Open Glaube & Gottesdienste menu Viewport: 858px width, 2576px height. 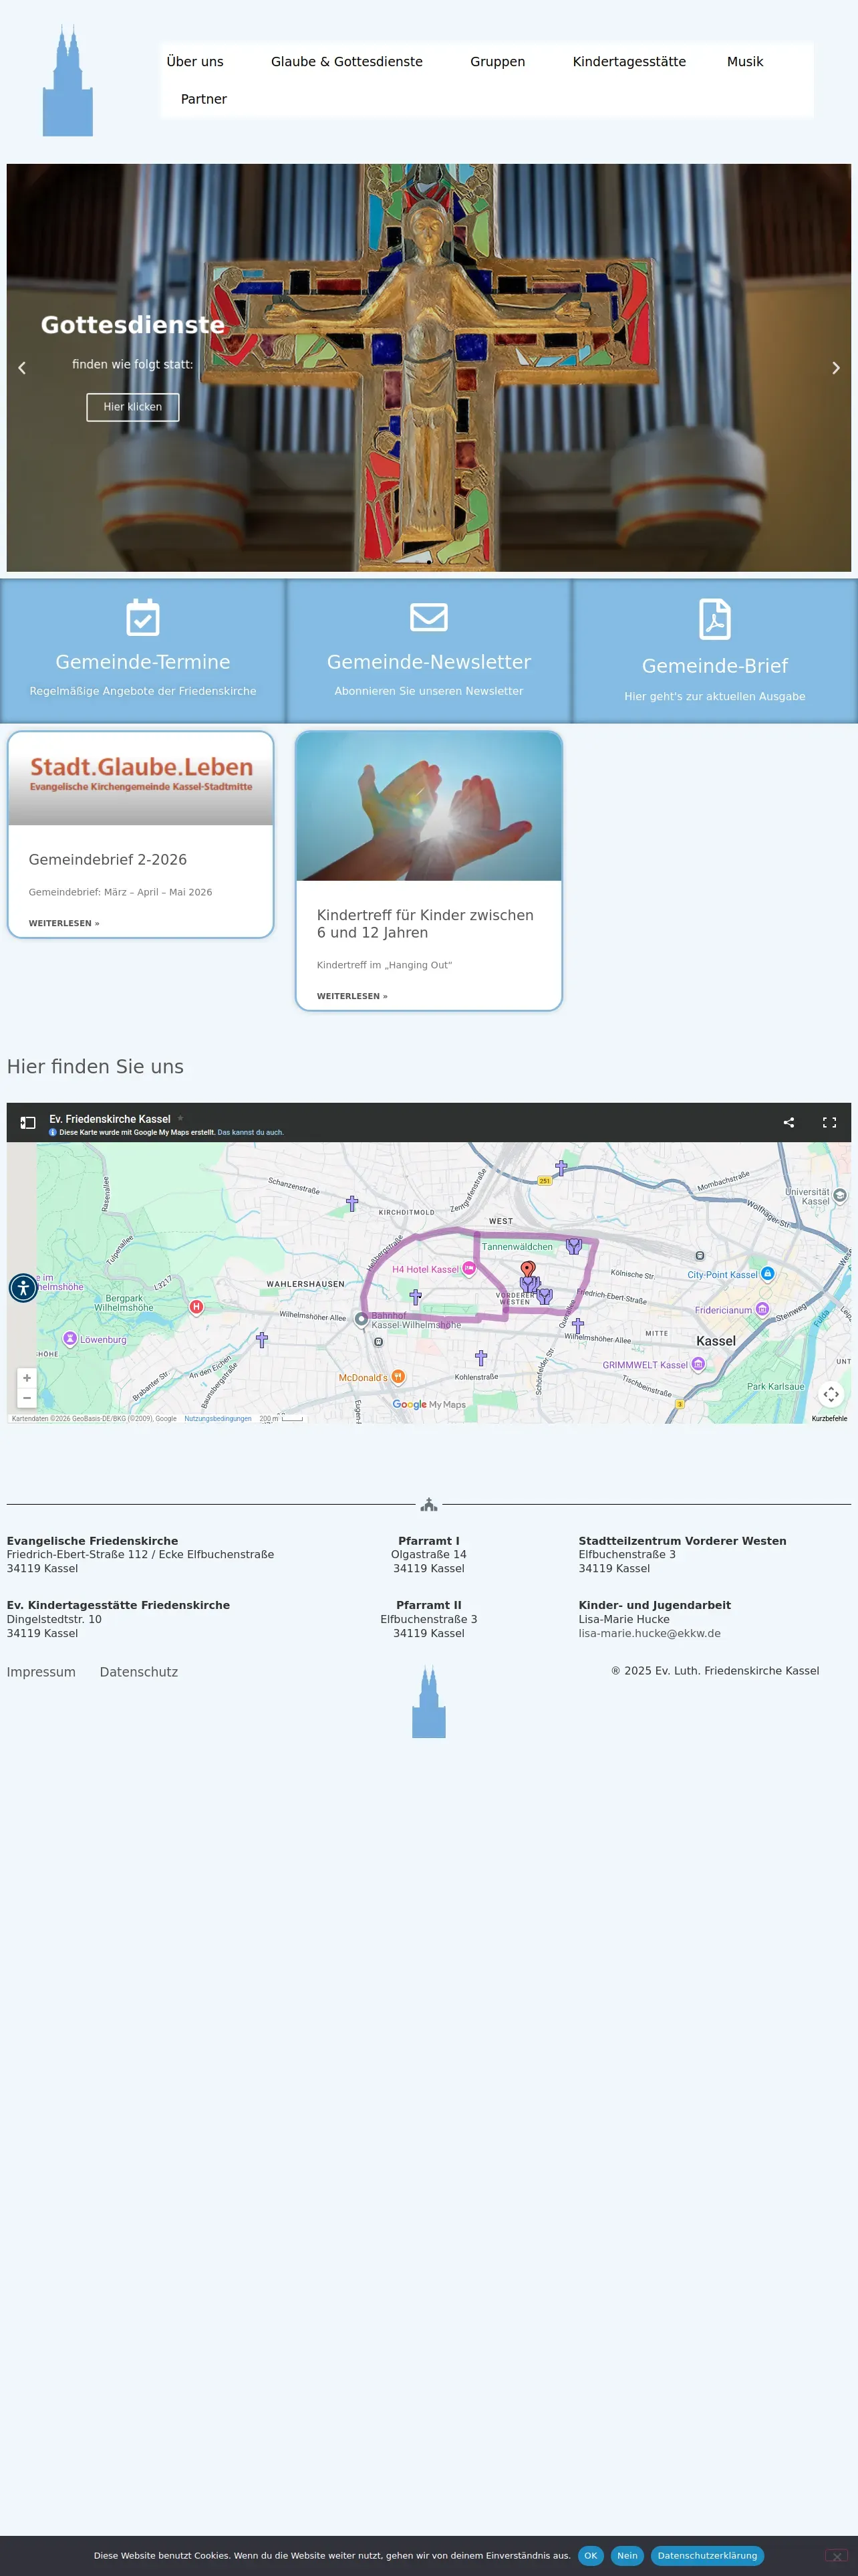tap(347, 62)
